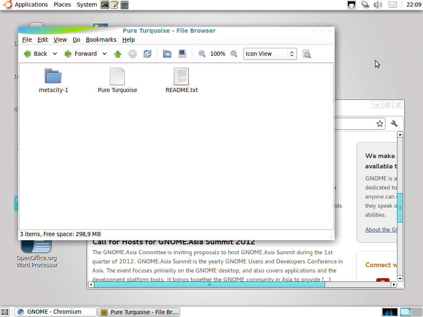
Task: Open the Edit menu
Action: (x=43, y=40)
